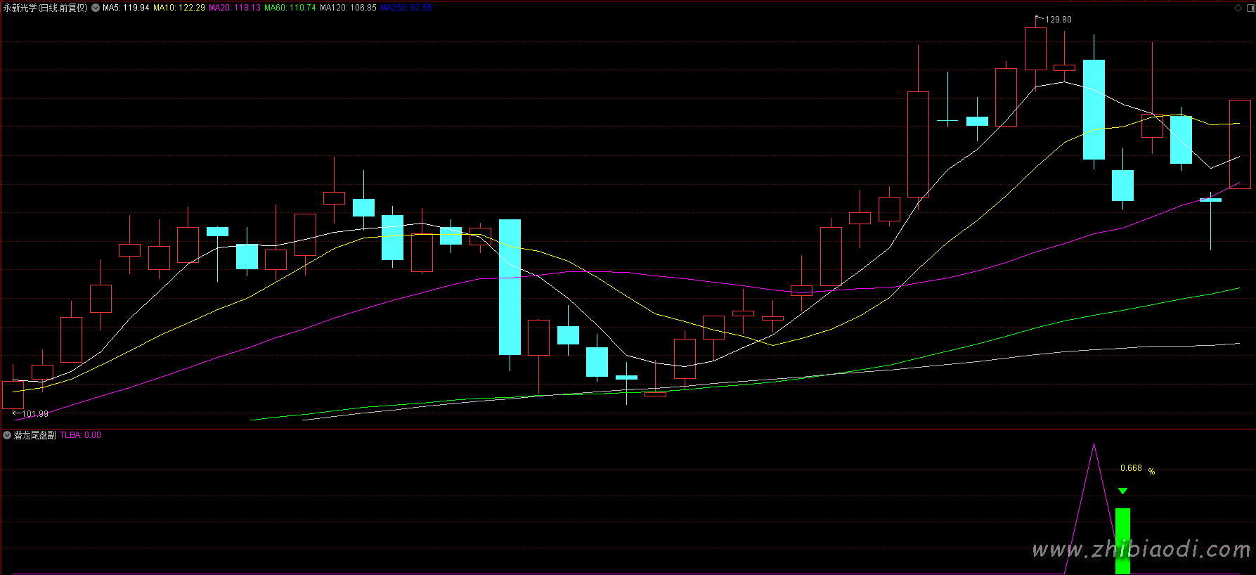Click the diamond icon at top right
The width and height of the screenshot is (1256, 575).
(x=1238, y=8)
